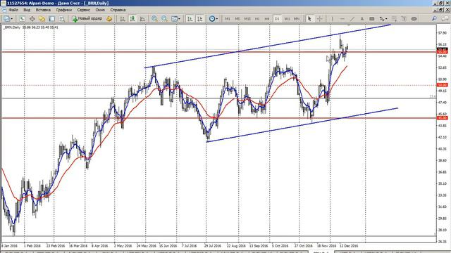Switch chart to candlestick mode
Viewport: 451px width, 253px height.
pyautogui.click(x=132, y=19)
